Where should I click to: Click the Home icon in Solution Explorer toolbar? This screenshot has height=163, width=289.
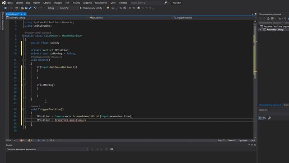click(268, 19)
